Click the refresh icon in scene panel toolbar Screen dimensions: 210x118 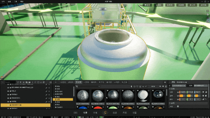(18, 82)
